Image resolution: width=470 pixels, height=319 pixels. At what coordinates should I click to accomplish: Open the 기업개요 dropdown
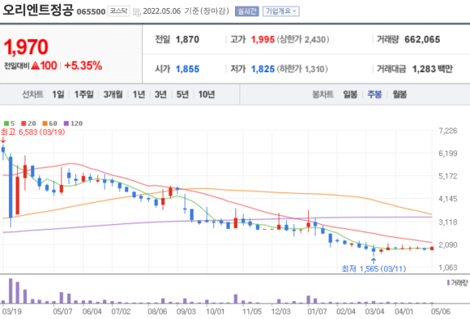click(281, 11)
